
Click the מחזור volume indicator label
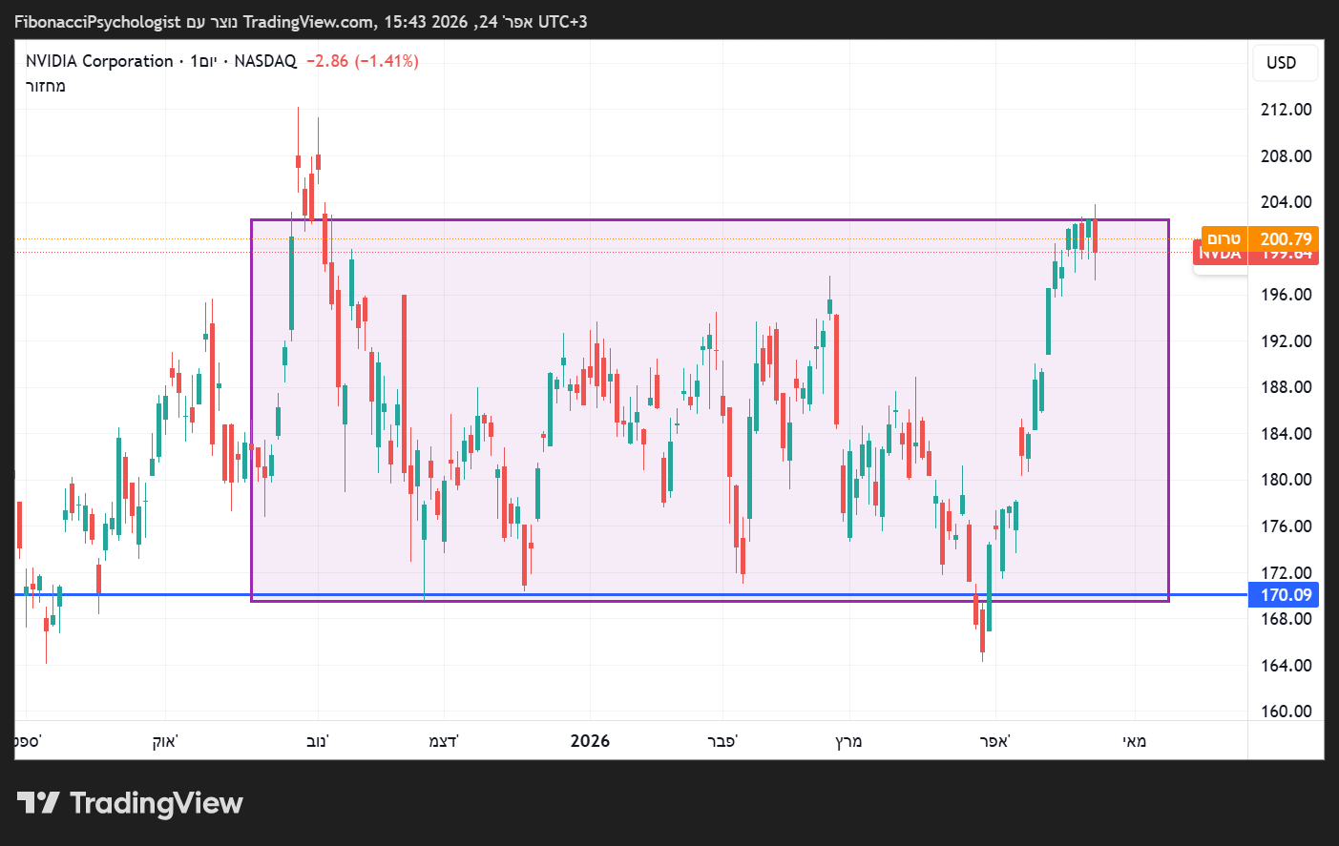tap(46, 86)
